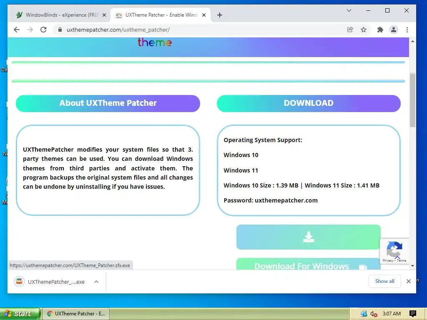Open a new tab with the plus button
Image resolution: width=427 pixels, height=320 pixels.
coord(220,15)
